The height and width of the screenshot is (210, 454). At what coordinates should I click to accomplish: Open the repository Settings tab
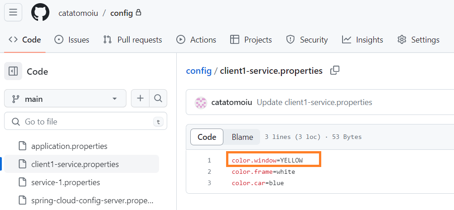coord(418,40)
